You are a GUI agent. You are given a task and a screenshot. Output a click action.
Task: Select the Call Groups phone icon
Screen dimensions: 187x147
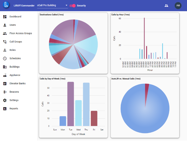coord(5,42)
